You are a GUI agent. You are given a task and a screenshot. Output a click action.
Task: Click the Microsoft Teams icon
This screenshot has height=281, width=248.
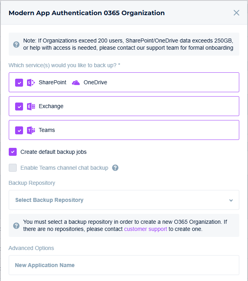pyautogui.click(x=31, y=130)
